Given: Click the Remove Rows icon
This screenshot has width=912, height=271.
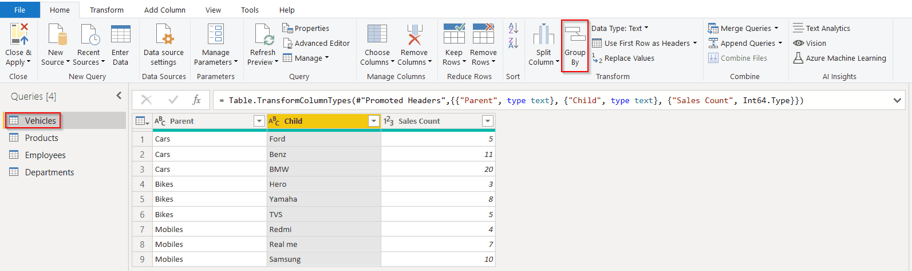Looking at the screenshot, I should coord(483,34).
